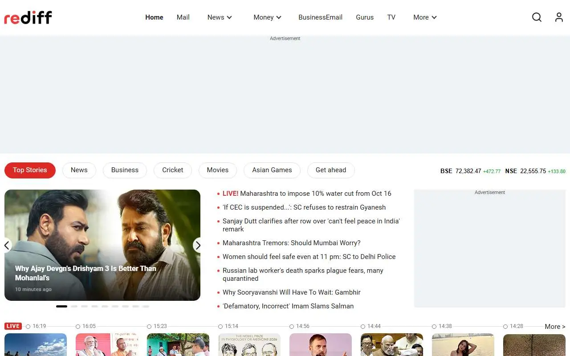
Task: Click the More > link on timeline
Action: click(x=555, y=327)
